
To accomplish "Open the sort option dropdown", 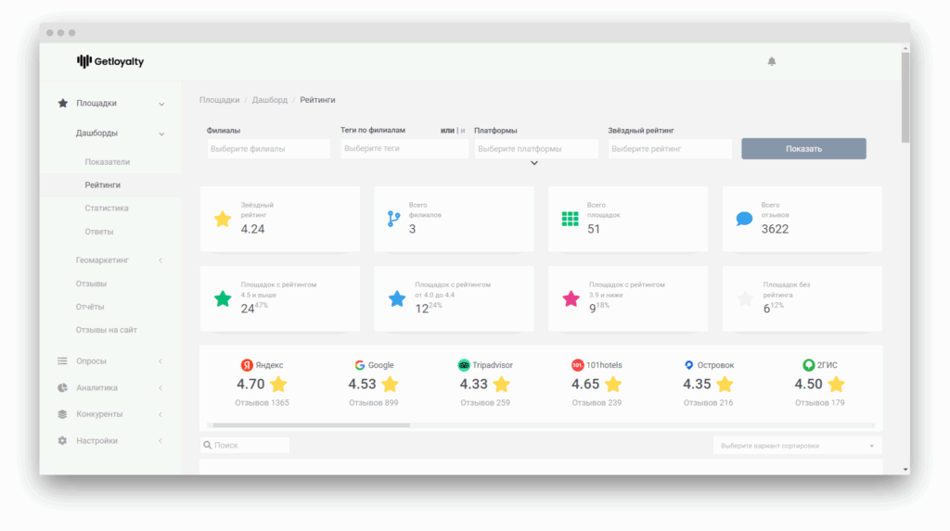I will (797, 446).
